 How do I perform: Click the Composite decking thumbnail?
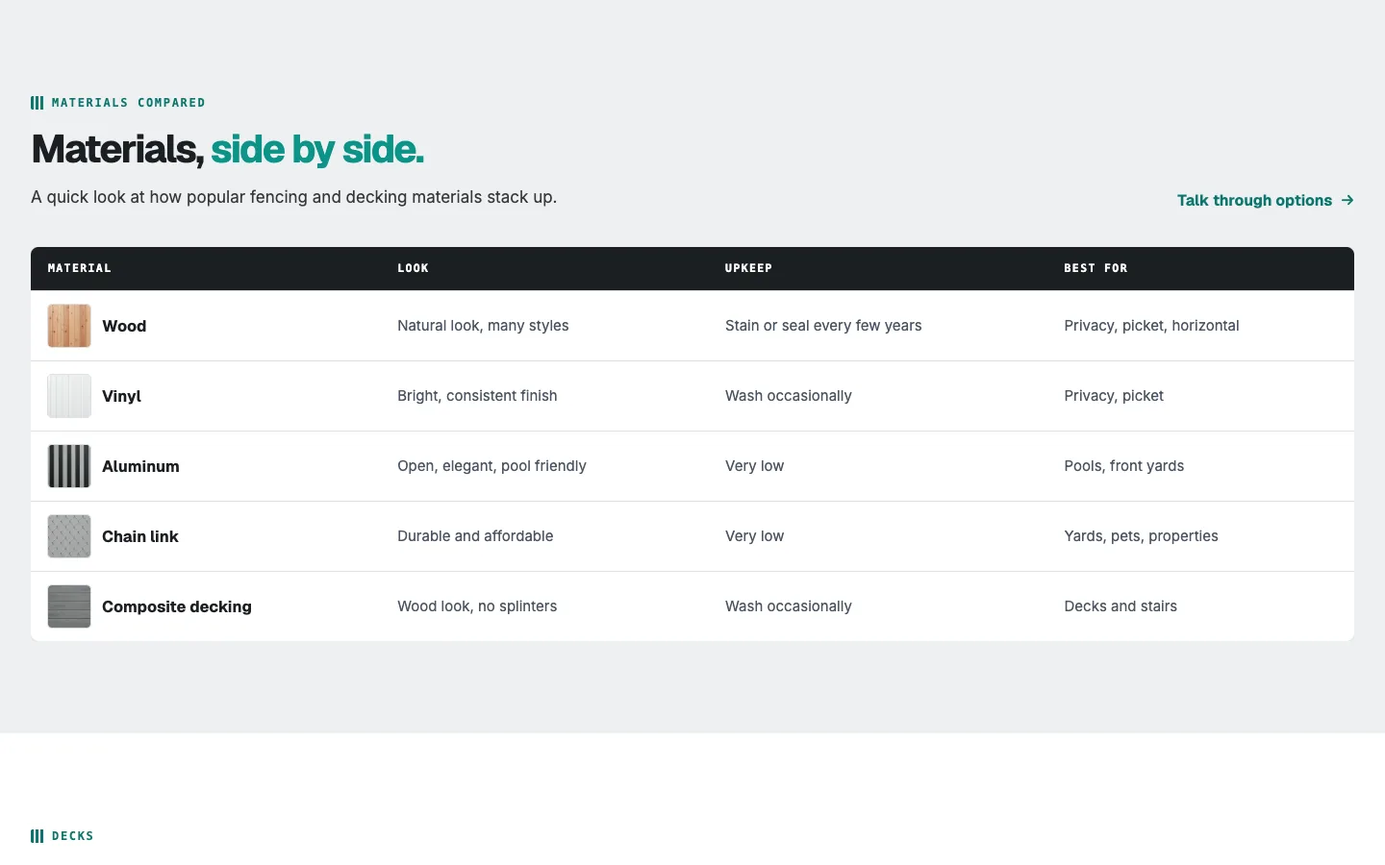[x=69, y=606]
